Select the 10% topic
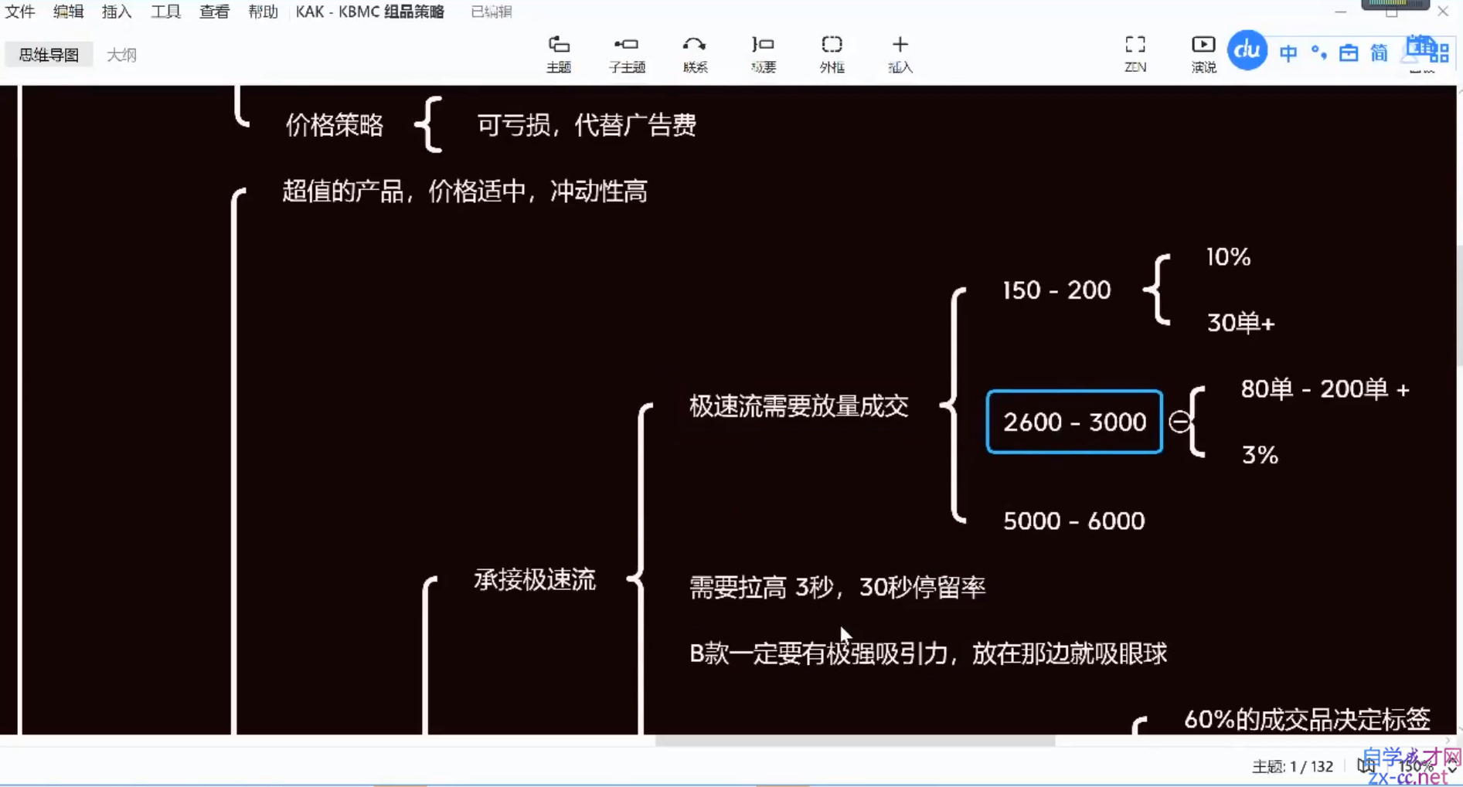The image size is (1463, 787). tap(1228, 256)
